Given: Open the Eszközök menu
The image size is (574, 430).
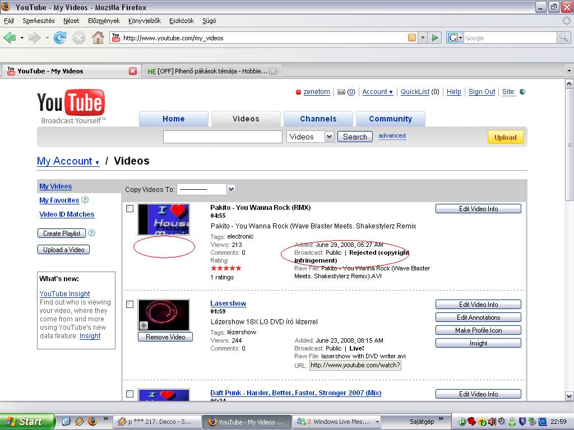Looking at the screenshot, I should point(182,21).
